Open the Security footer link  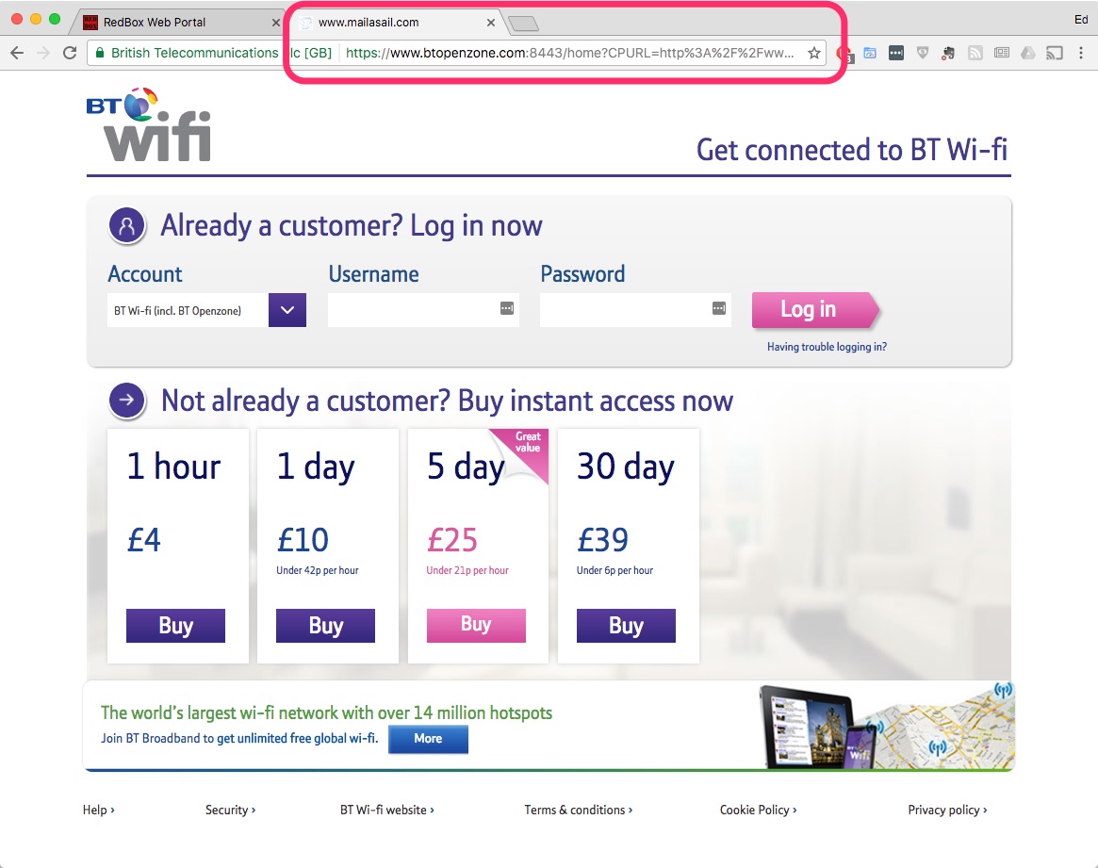[x=230, y=810]
